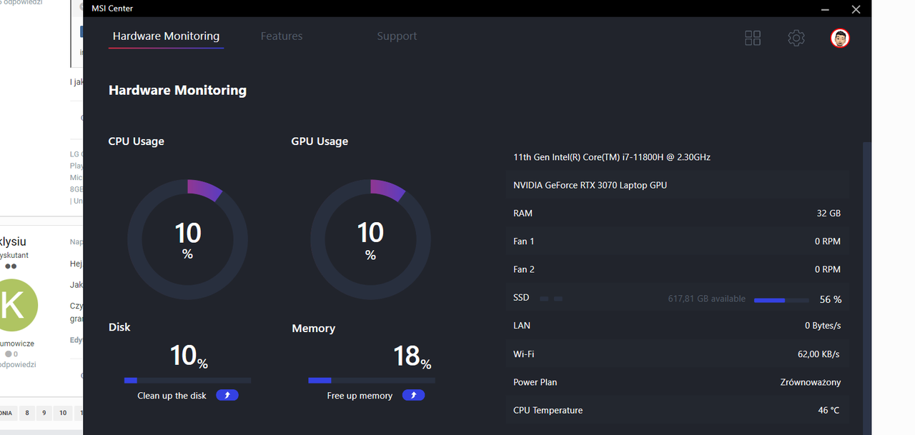
Task: Click the Disk usage progress bar
Action: point(187,381)
